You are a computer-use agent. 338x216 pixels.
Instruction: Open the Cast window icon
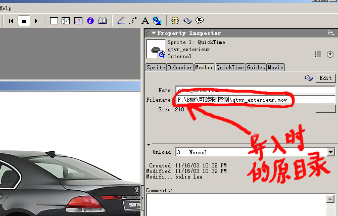pyautogui.click(x=66, y=21)
